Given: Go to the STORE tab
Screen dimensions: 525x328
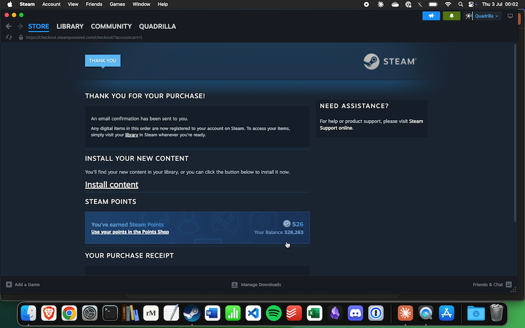Looking at the screenshot, I should 39,26.
